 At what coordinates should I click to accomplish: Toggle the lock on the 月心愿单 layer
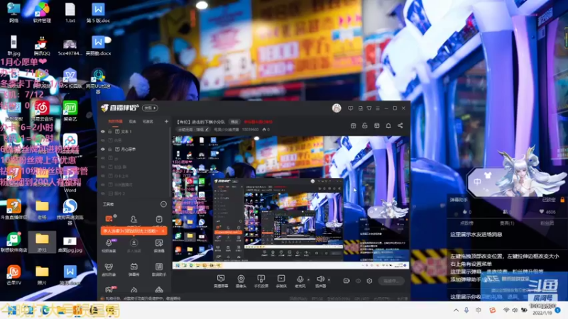110,149
